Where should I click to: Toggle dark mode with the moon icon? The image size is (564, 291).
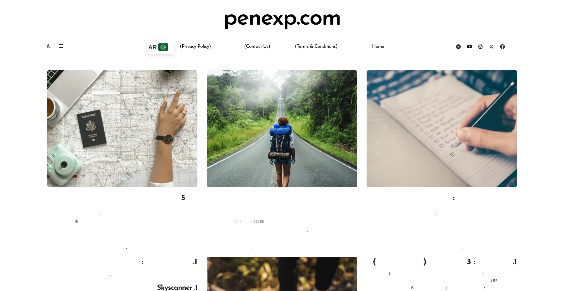[49, 46]
